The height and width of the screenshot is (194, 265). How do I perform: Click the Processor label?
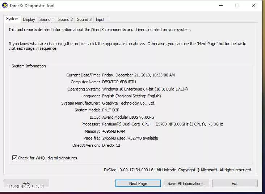click(x=91, y=124)
